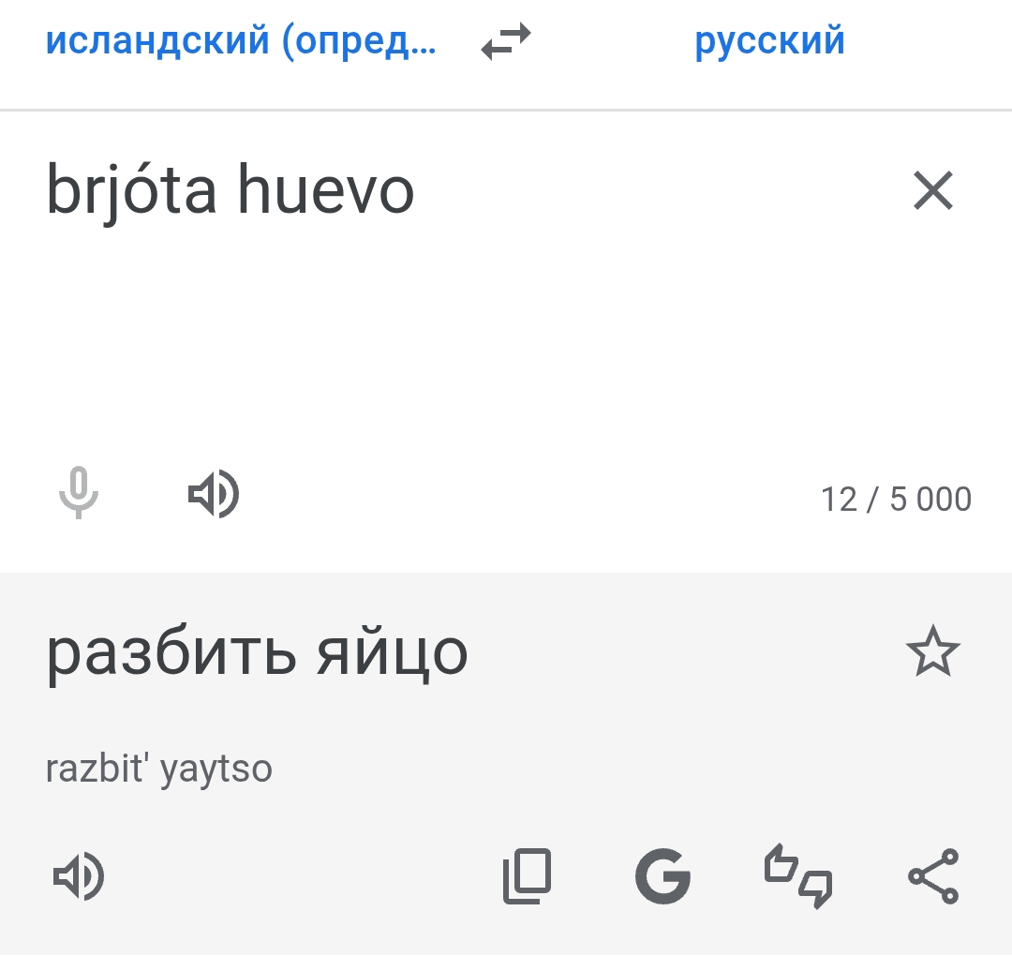Click the transliteration "razbit' yaytso"

tap(159, 769)
